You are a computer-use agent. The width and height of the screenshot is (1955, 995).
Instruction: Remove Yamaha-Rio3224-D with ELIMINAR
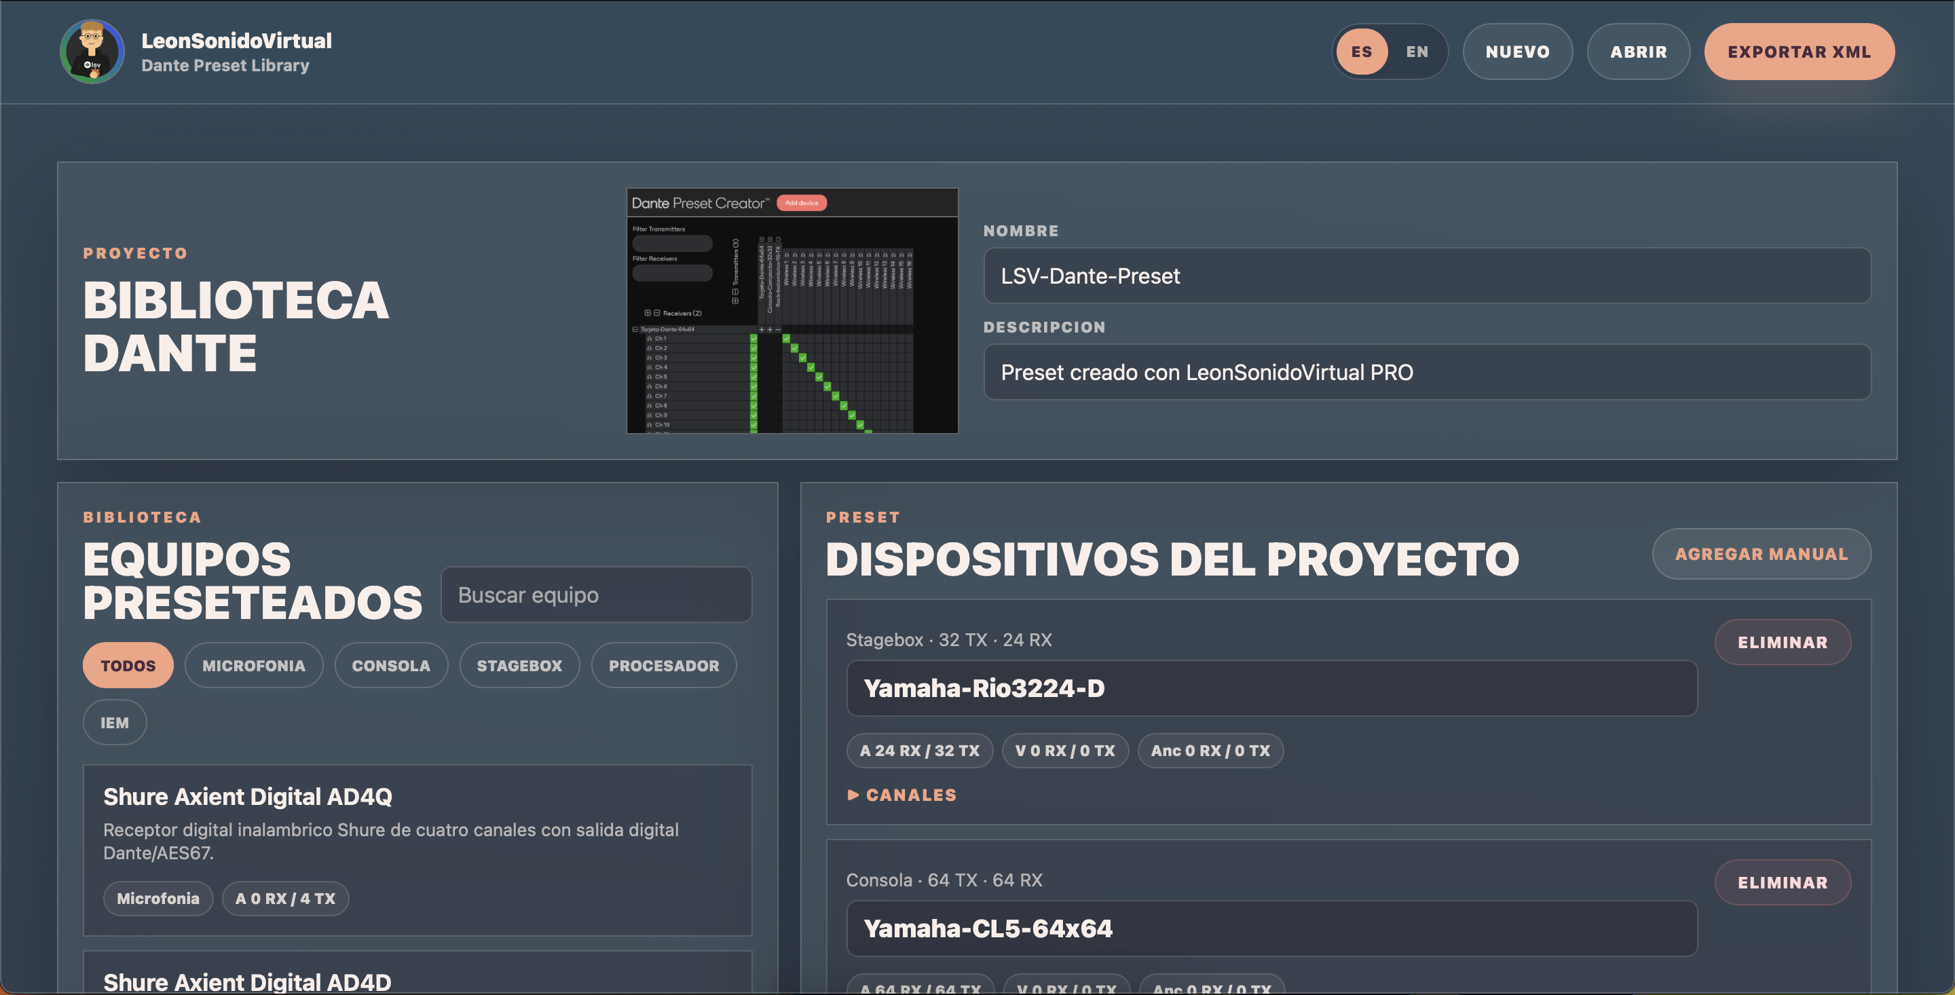(x=1782, y=642)
